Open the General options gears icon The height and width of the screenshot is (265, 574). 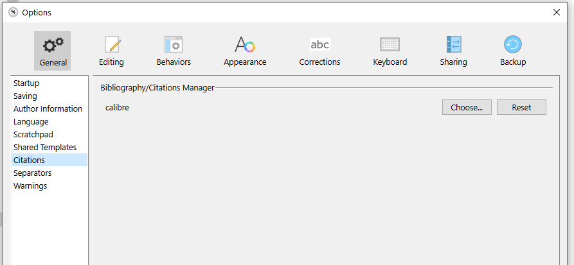click(53, 45)
